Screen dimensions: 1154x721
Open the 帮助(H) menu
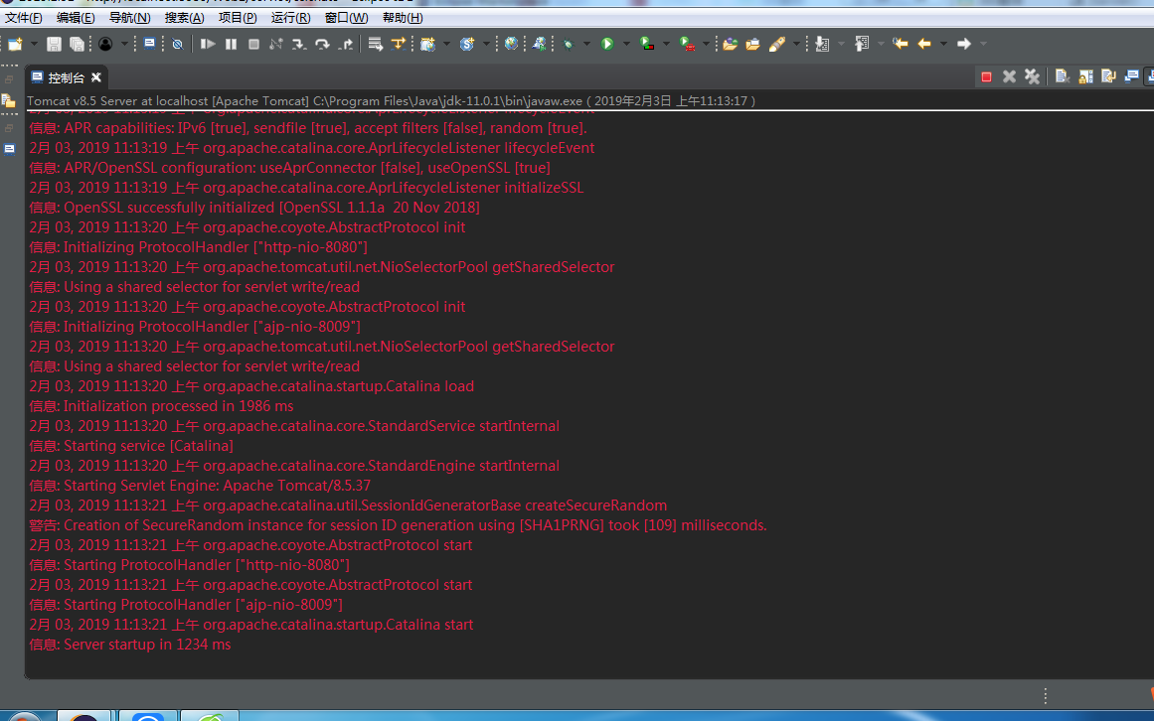(403, 18)
